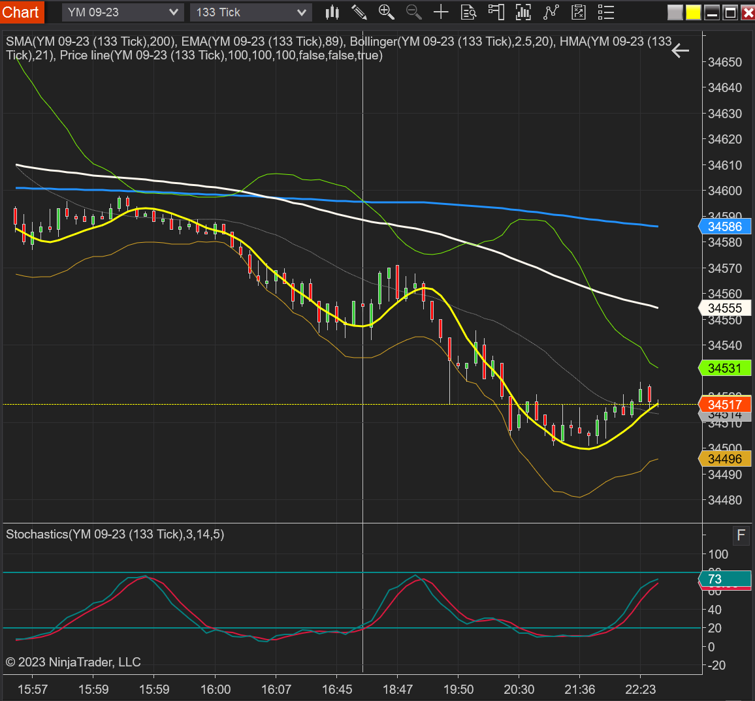Click the 34517 current price marker
The width and height of the screenshot is (755, 701).
pos(725,405)
